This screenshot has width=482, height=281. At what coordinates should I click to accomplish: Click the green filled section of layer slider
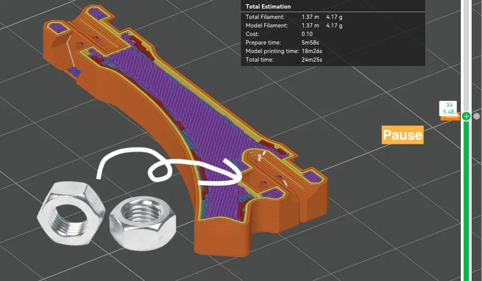(x=466, y=202)
